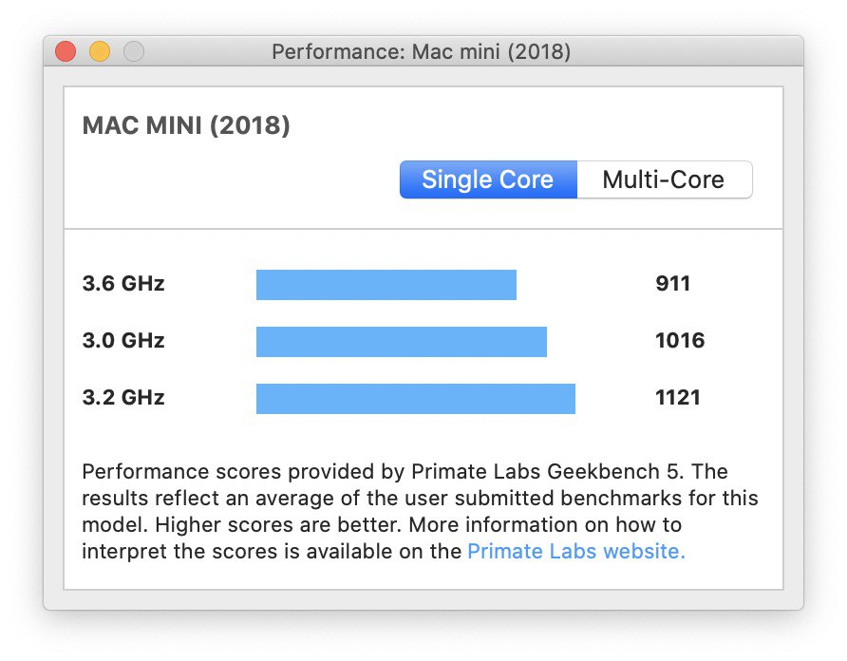This screenshot has width=847, height=661.
Task: Click the window title Performance: Mac mini (2018)
Action: tap(421, 52)
